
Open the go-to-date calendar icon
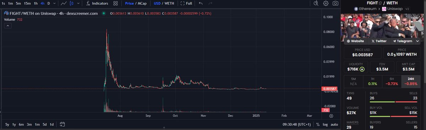[62, 124]
